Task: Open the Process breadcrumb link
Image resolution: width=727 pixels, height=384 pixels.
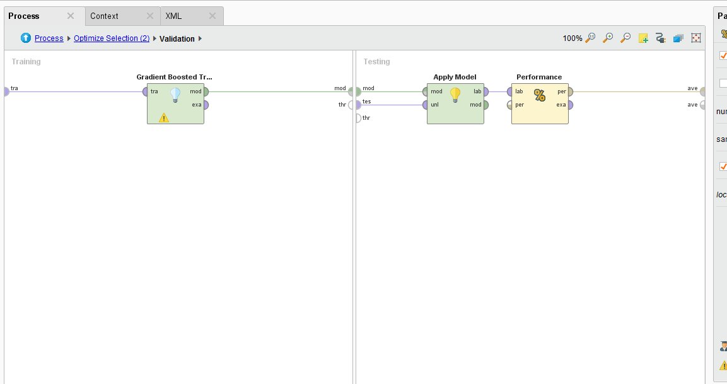Action: pyautogui.click(x=49, y=38)
